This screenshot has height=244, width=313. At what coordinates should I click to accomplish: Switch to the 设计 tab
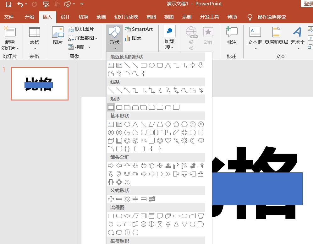(x=65, y=17)
